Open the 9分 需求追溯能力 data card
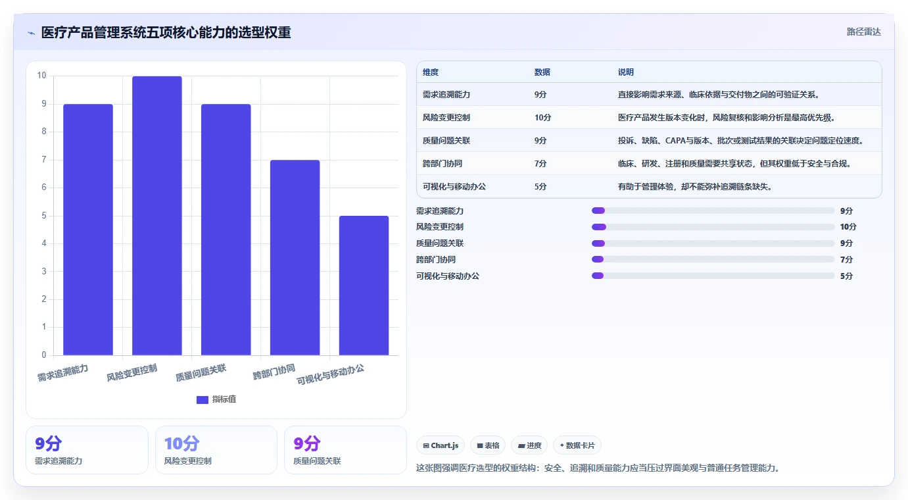908x500 pixels. click(x=87, y=450)
